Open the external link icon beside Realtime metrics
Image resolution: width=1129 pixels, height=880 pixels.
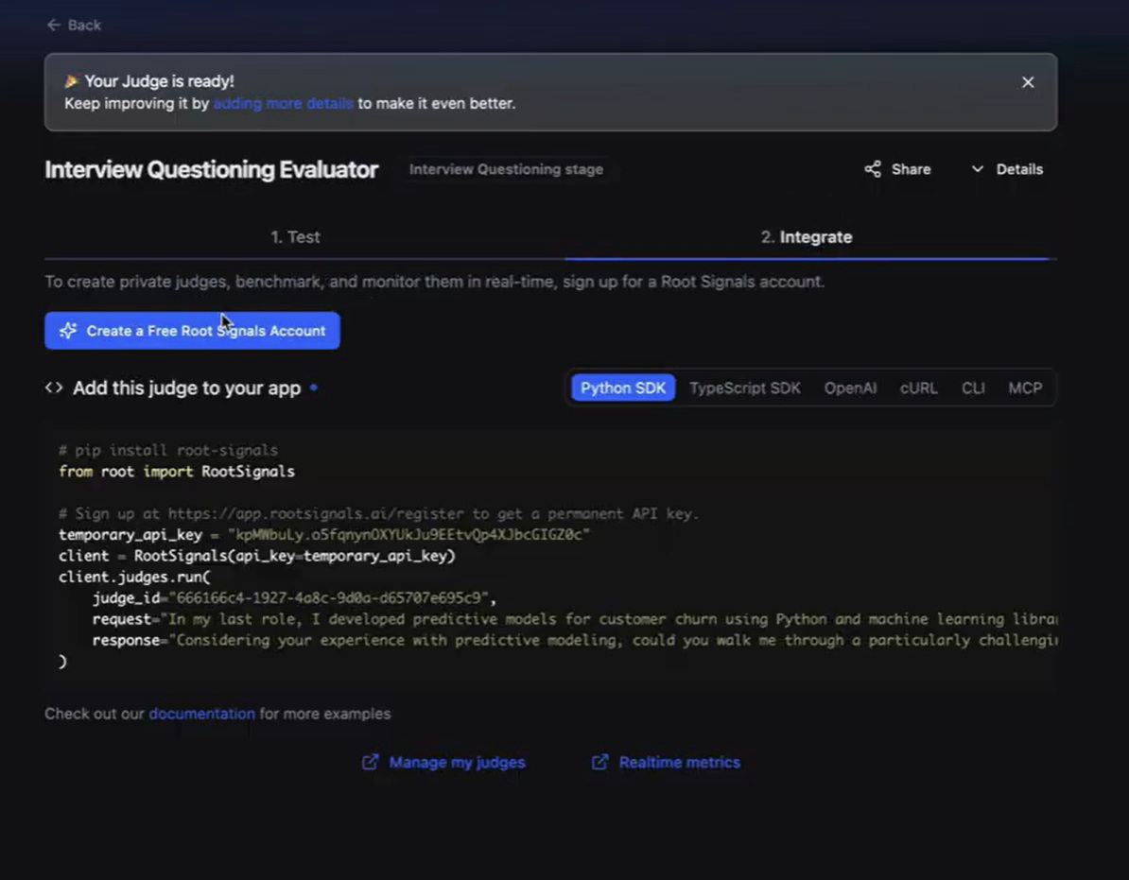point(599,761)
